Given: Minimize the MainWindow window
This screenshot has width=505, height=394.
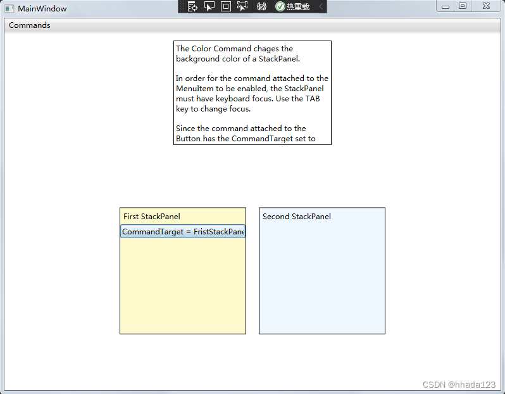Looking at the screenshot, I should click(446, 6).
